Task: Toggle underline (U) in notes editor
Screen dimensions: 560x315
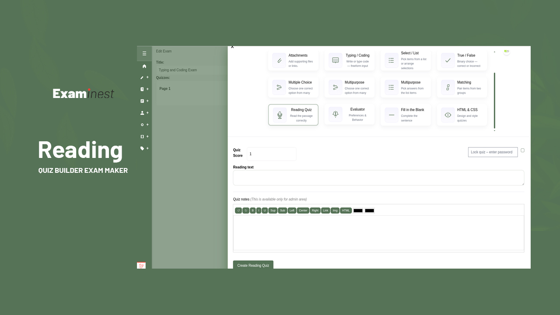Action: tap(265, 210)
